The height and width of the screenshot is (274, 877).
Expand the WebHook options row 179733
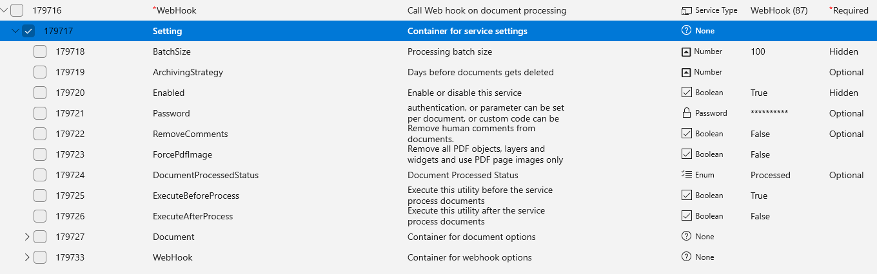(x=27, y=257)
